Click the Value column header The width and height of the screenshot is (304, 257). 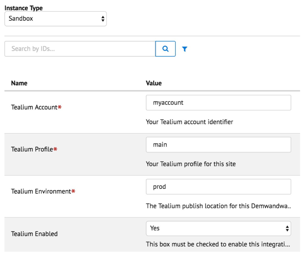(x=154, y=83)
